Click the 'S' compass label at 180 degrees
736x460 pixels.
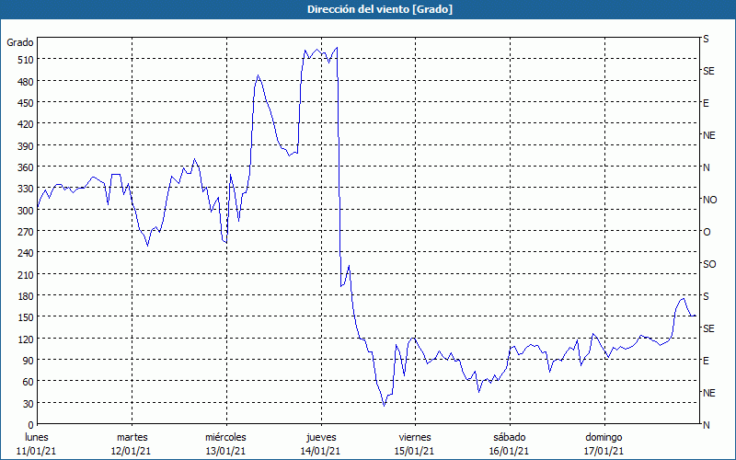click(706, 296)
